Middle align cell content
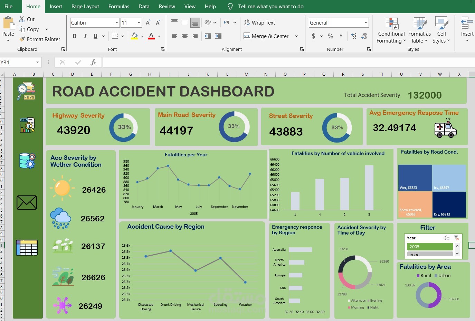This screenshot has width=475, height=321. pos(185,22)
